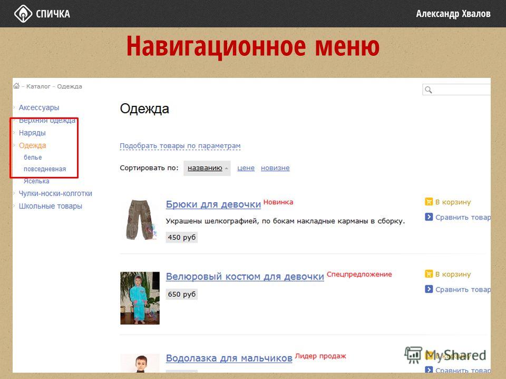This screenshot has height=379, width=506.
Task: Click the Лидер продаж label
Action: tap(320, 356)
